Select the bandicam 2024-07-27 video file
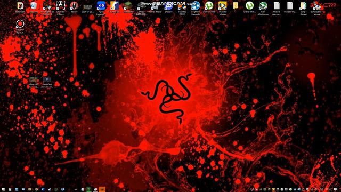 pyautogui.click(x=47, y=82)
